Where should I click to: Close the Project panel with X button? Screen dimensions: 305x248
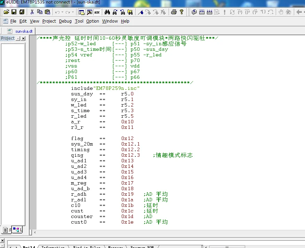coord(23,38)
